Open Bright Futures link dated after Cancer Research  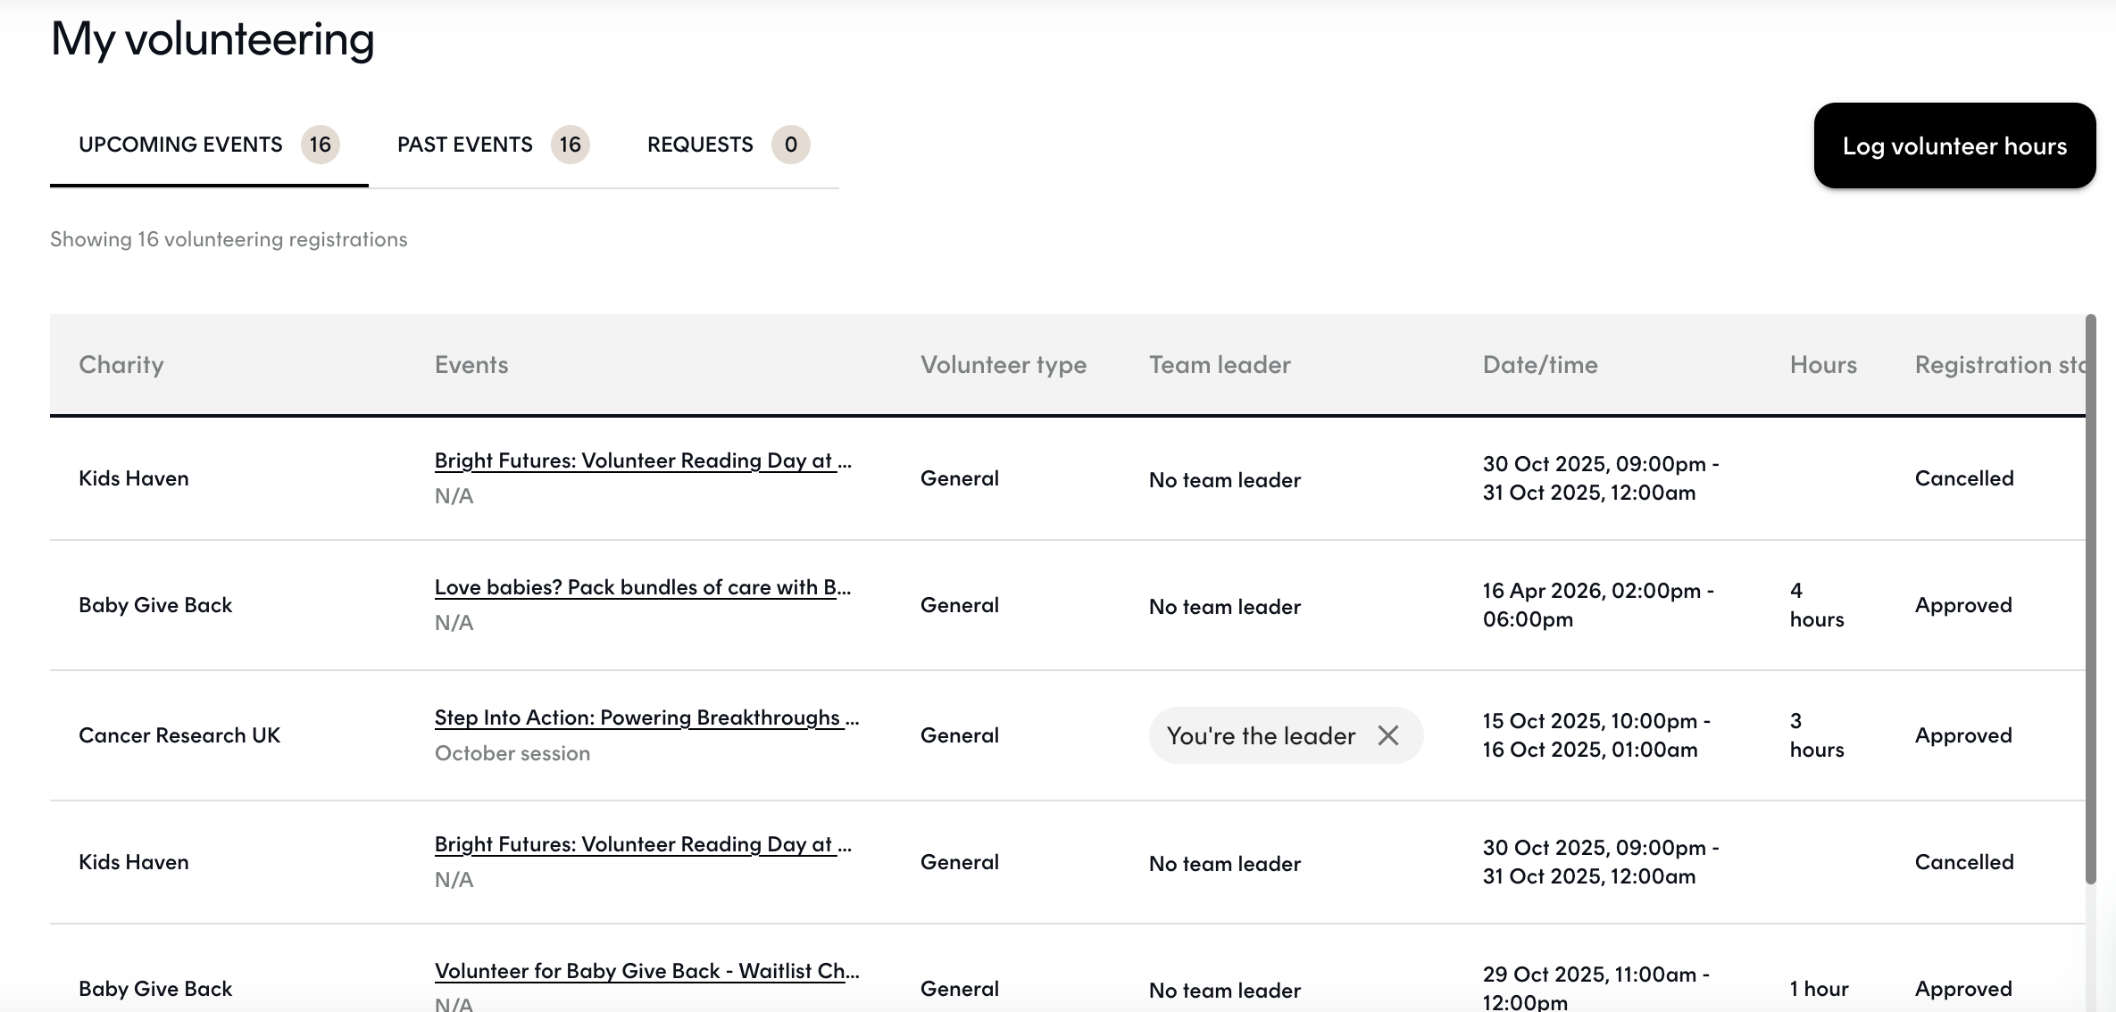pyautogui.click(x=643, y=844)
